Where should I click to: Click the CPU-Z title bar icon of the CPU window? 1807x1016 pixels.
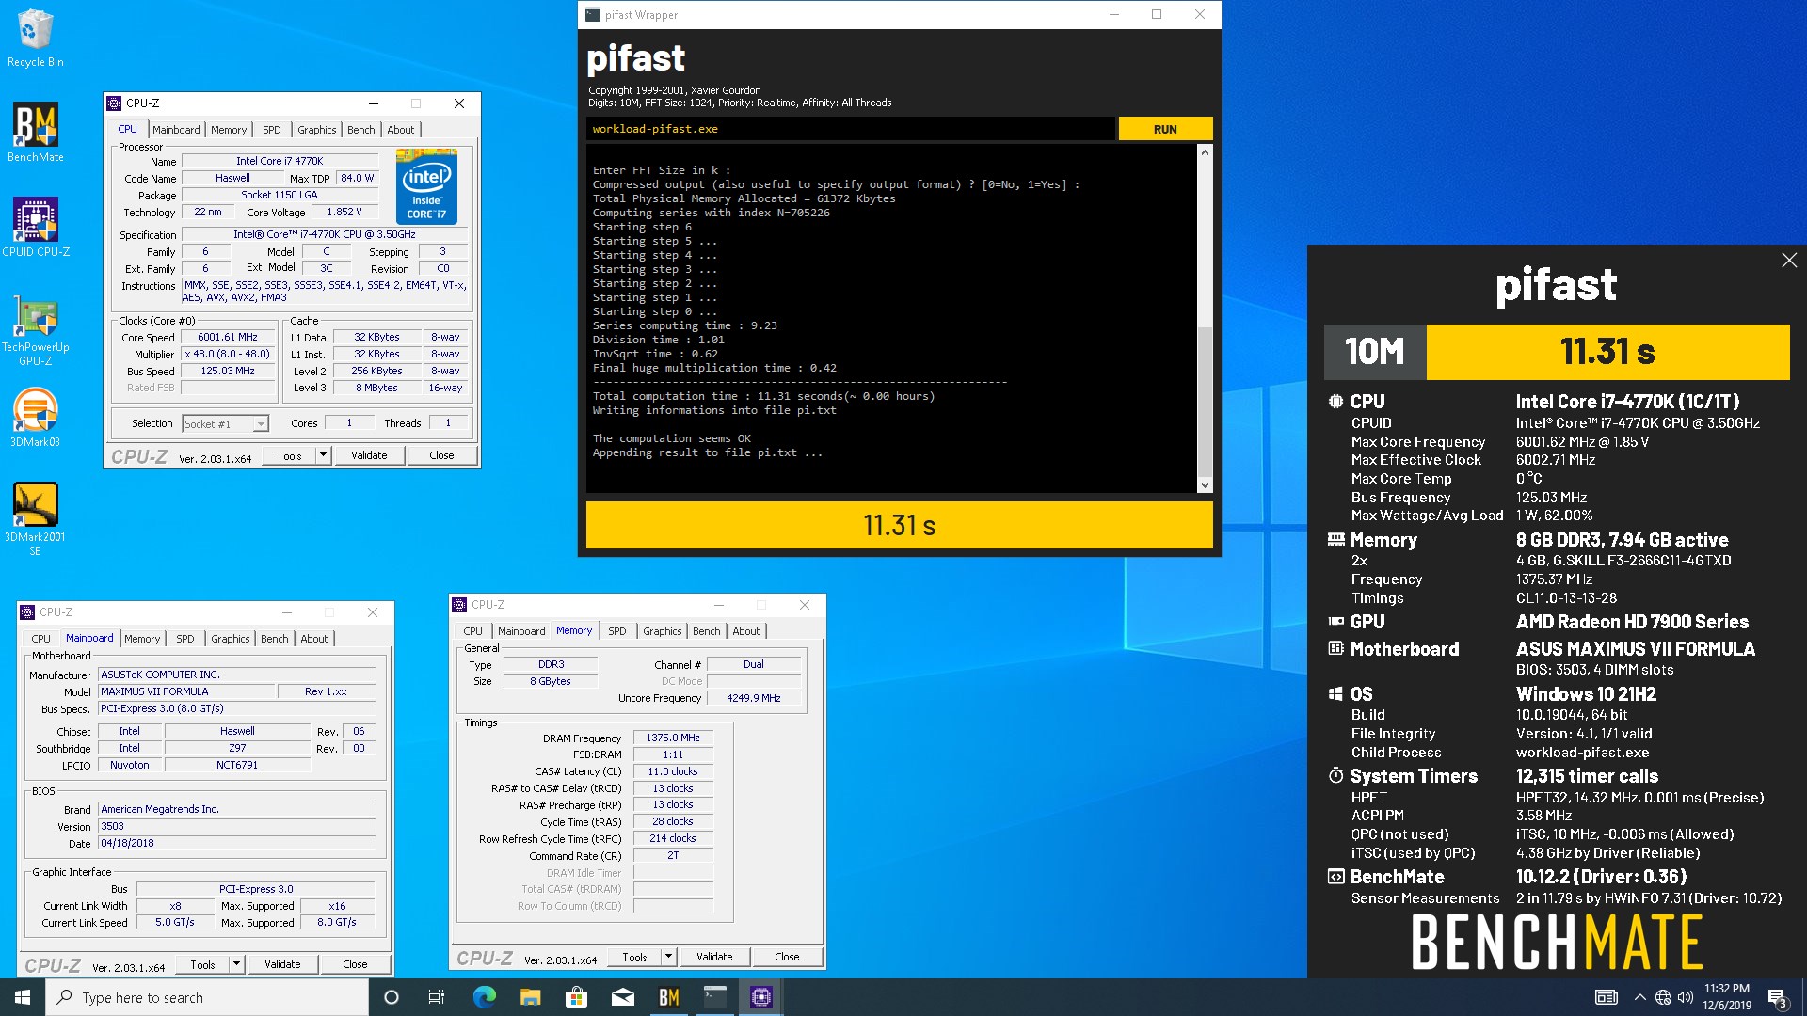click(x=115, y=103)
